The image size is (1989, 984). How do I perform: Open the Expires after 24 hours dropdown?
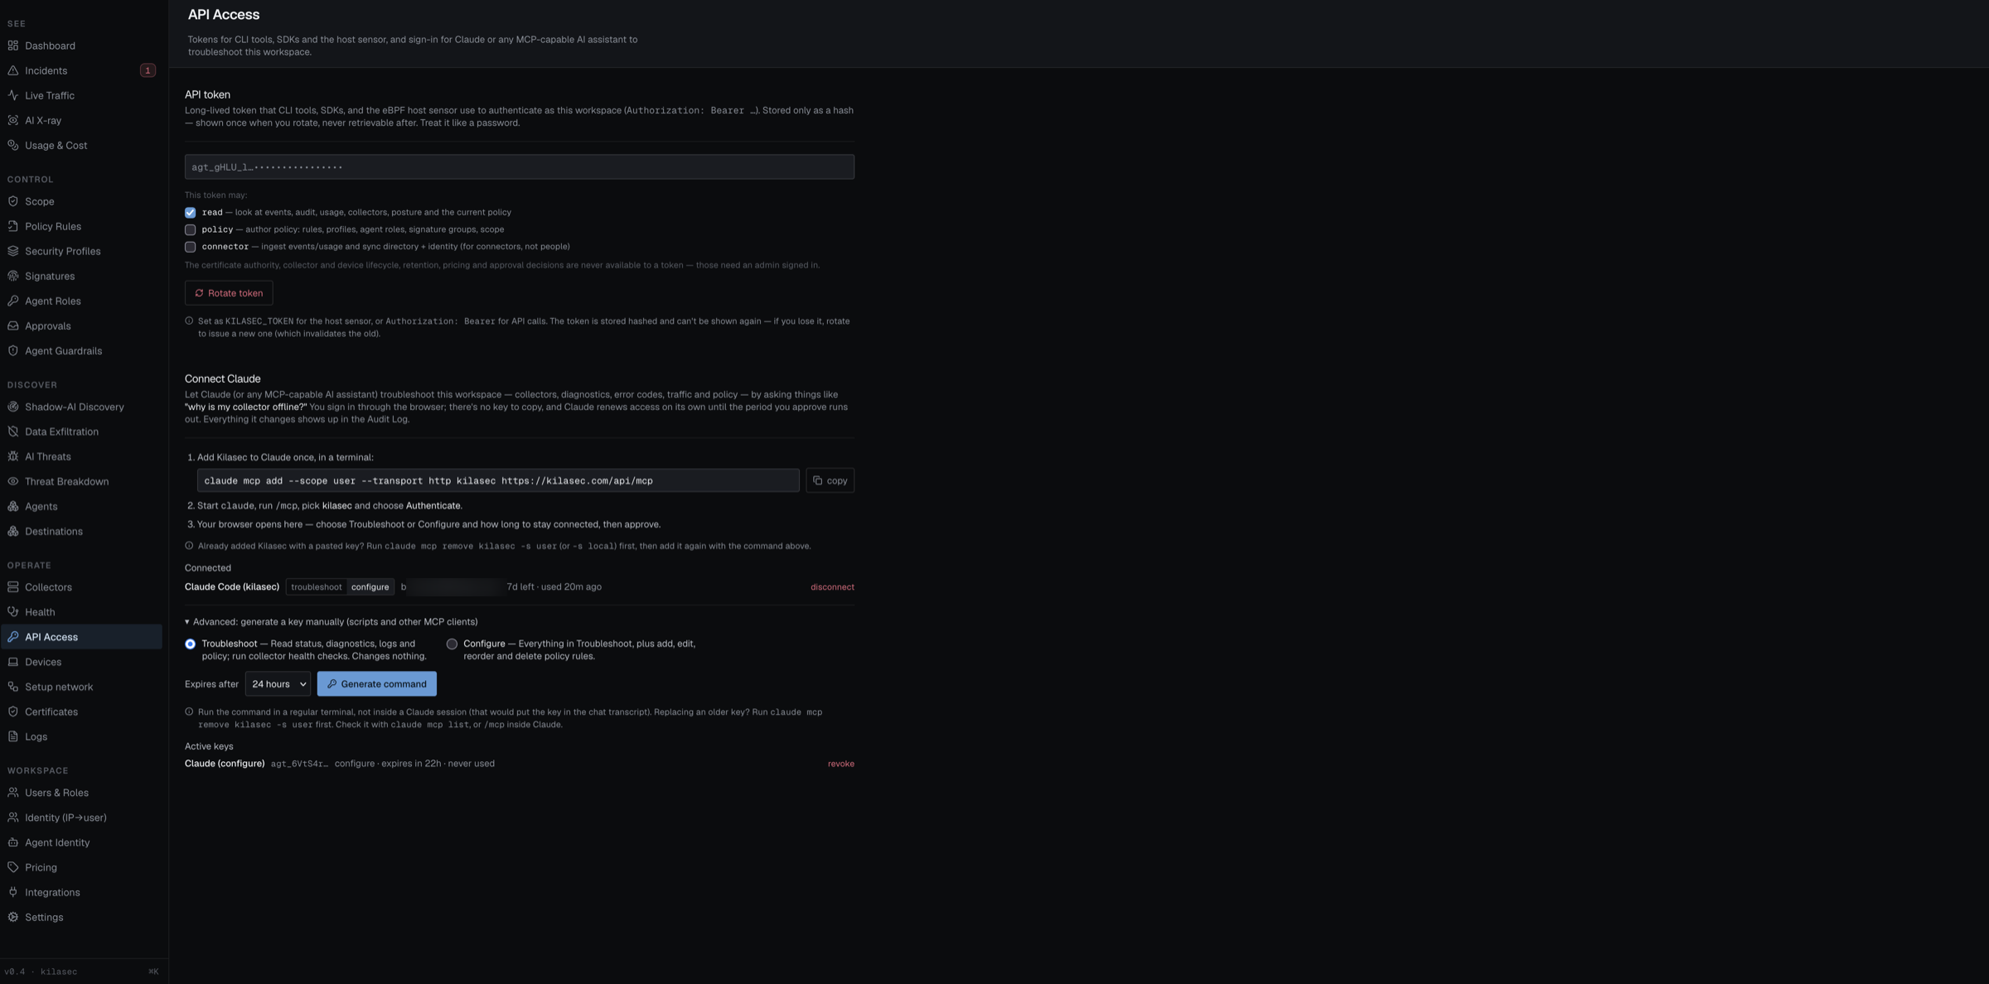tap(278, 684)
